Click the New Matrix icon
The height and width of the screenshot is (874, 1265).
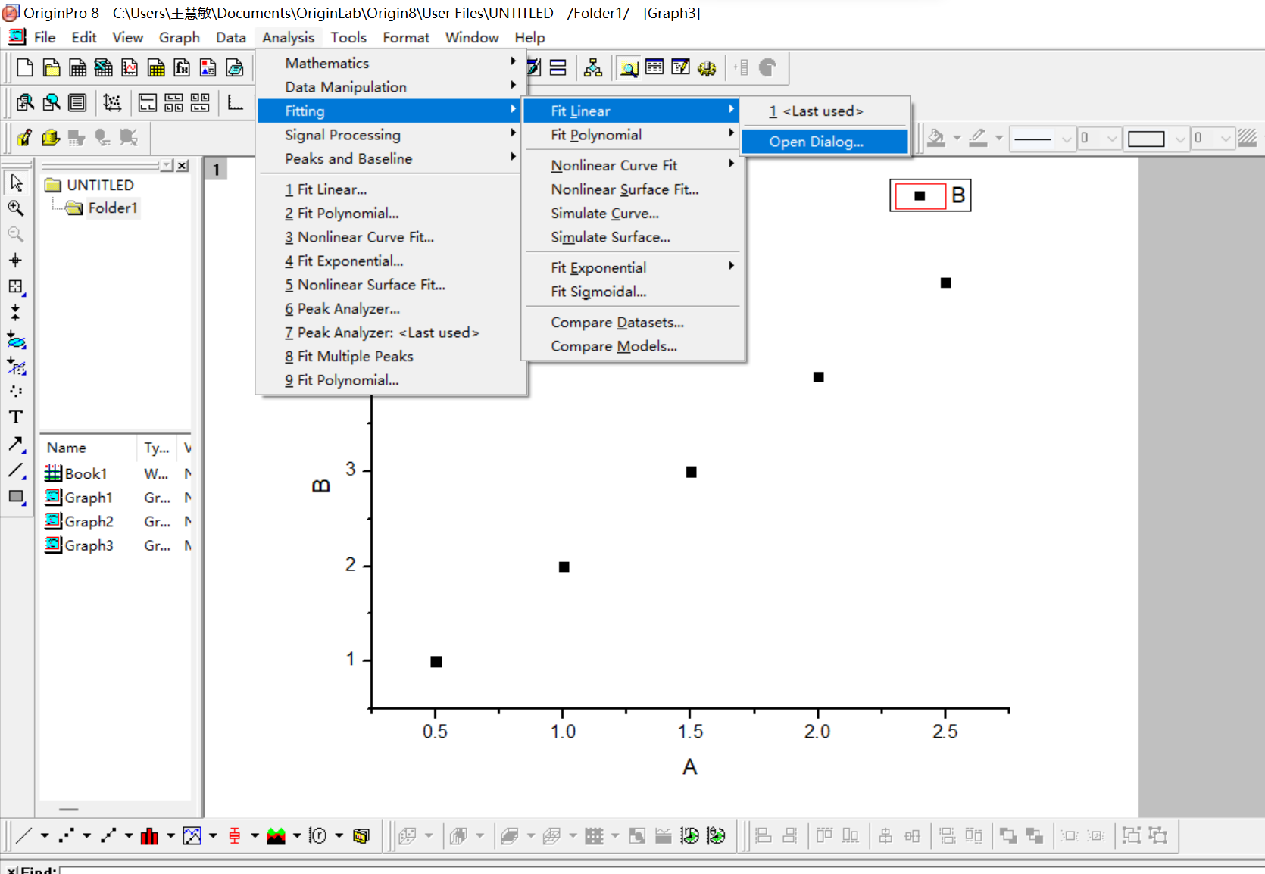click(156, 68)
